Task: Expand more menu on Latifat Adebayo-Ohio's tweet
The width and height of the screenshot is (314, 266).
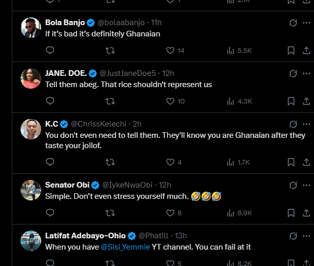Action: click(307, 236)
